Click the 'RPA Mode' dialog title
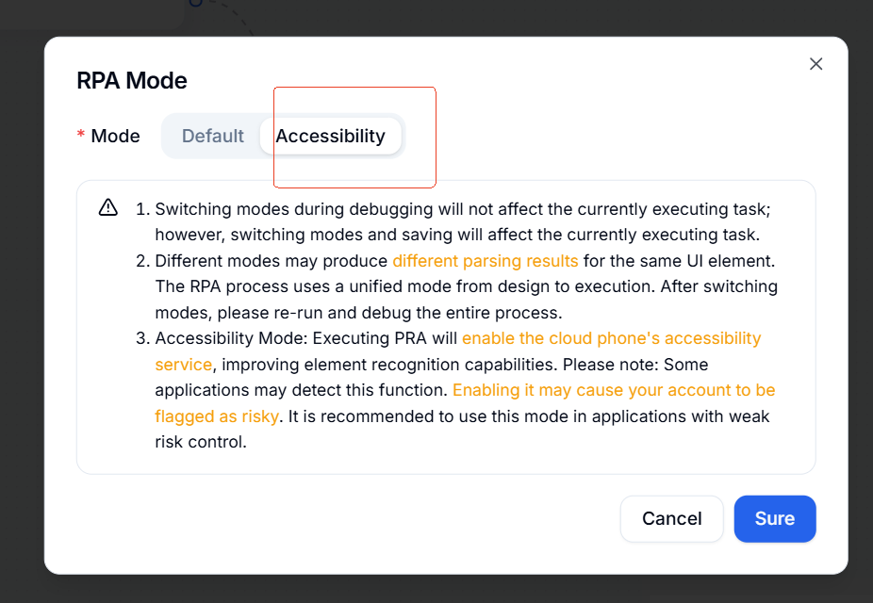Screen dimensions: 873x603 [132, 80]
